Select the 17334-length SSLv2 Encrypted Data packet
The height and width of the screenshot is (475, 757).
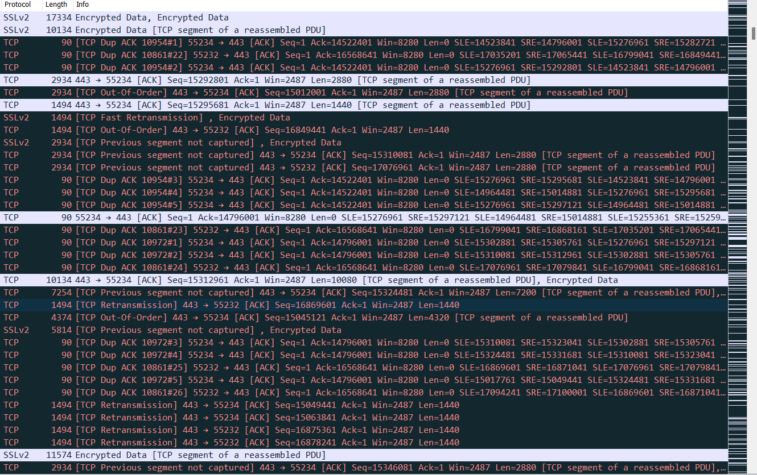pyautogui.click(x=152, y=18)
